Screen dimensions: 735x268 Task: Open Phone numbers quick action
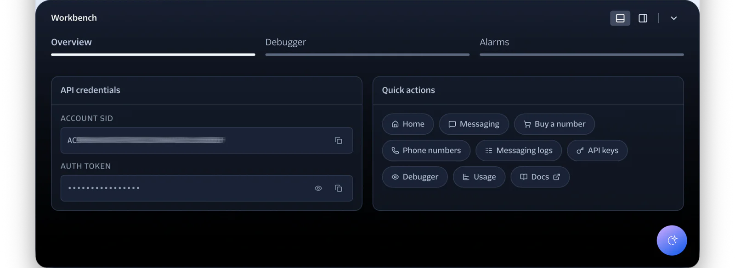coord(426,150)
